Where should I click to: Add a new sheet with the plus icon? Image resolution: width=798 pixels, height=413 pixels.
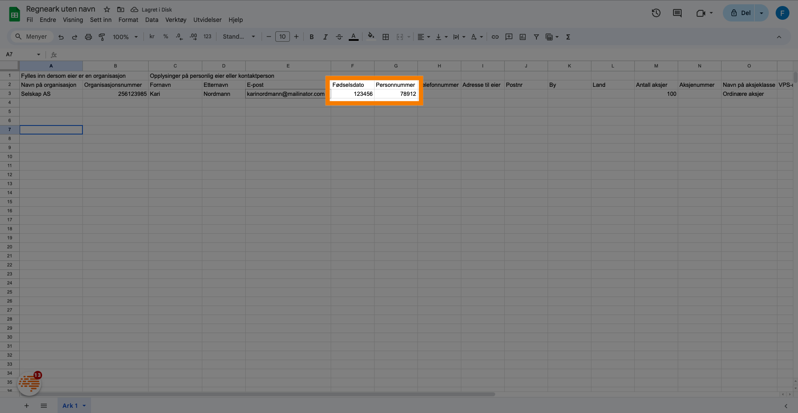point(27,406)
